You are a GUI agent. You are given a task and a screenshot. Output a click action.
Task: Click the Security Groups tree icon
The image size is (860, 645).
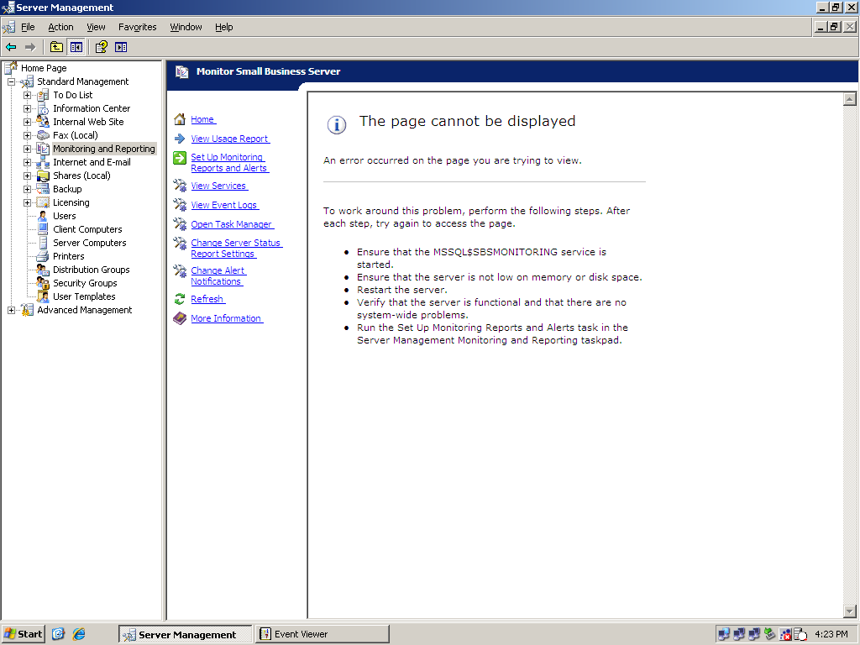[43, 283]
